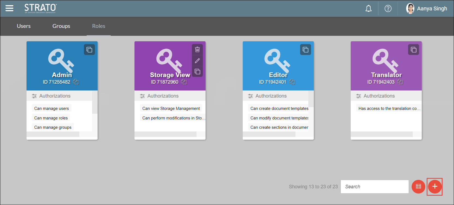The image size is (454, 205).
Task: Select the Can manage users authorization
Action: pos(52,109)
